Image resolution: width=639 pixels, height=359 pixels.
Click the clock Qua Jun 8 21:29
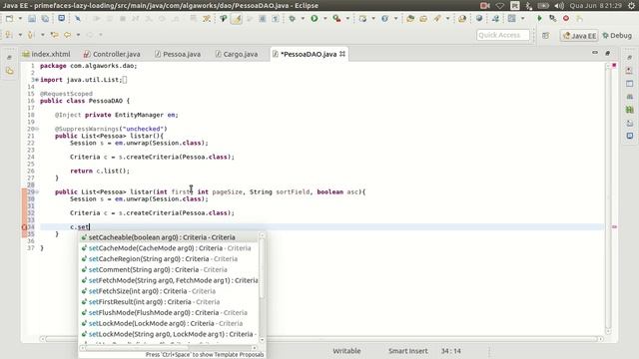coord(596,6)
